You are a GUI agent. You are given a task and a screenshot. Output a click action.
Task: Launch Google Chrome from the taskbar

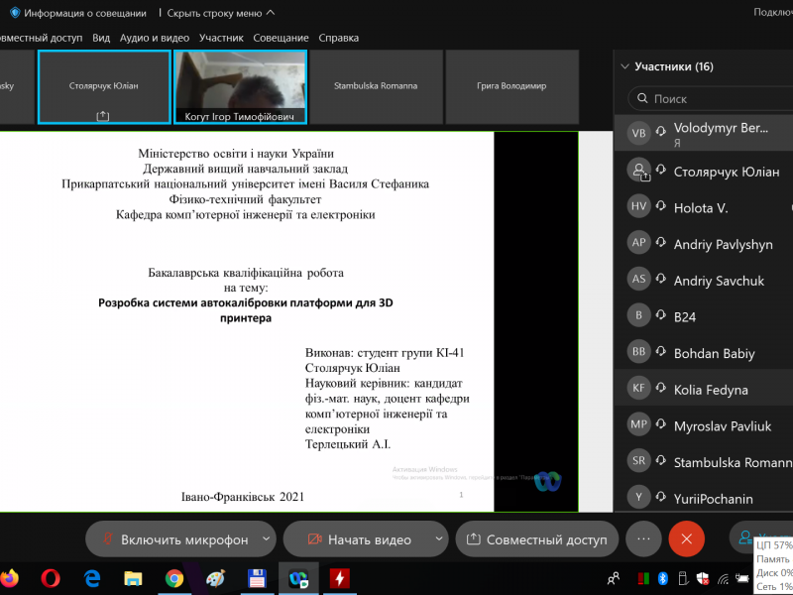(x=174, y=577)
